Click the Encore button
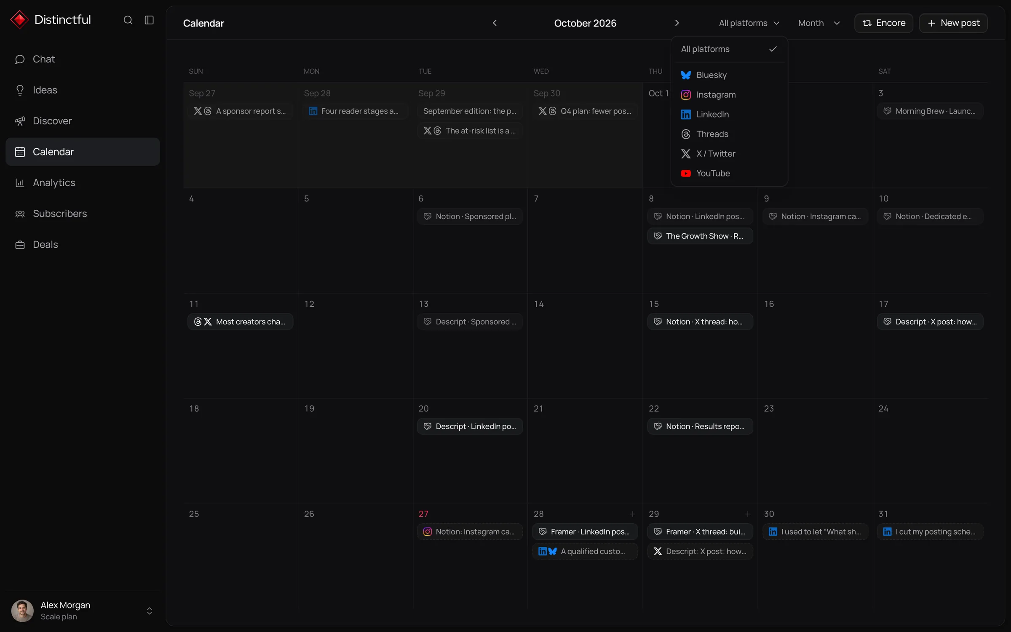This screenshot has height=632, width=1011. tap(883, 23)
